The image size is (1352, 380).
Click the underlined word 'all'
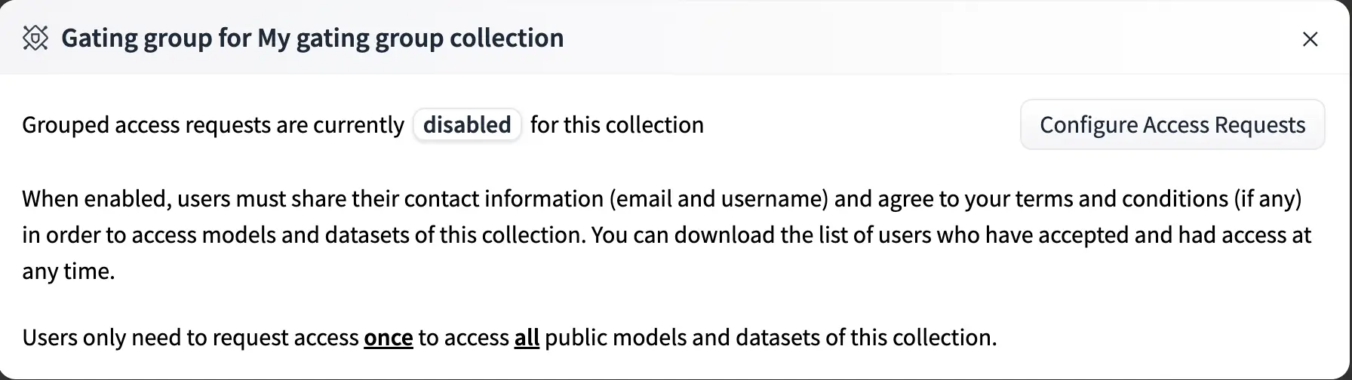(x=527, y=338)
